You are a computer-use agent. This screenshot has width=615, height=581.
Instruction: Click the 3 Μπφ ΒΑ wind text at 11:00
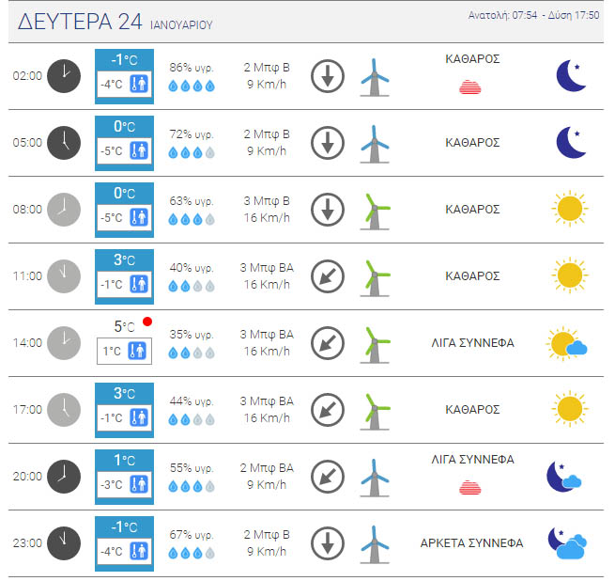pos(267,268)
